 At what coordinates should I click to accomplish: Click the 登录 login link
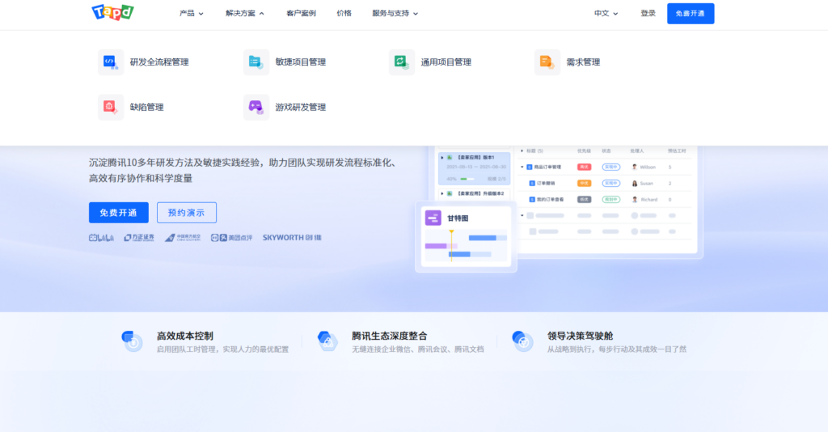tap(648, 14)
